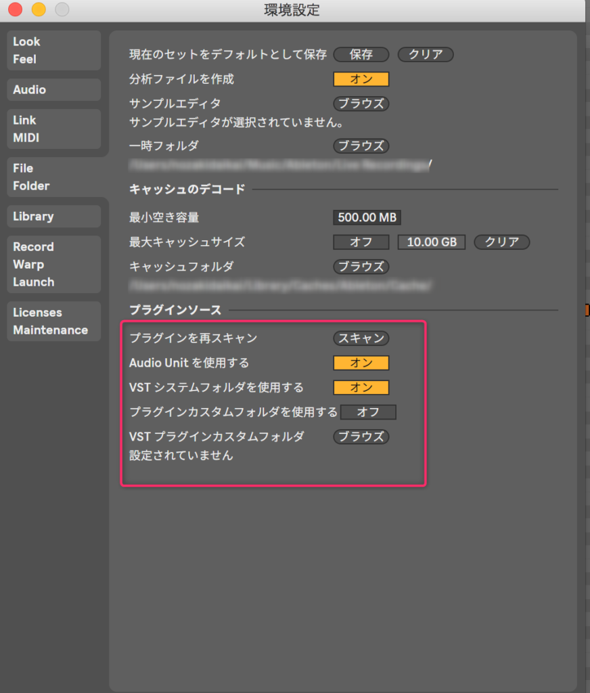Go to the Record Warp Launch tab
The image size is (590, 693).
(53, 265)
